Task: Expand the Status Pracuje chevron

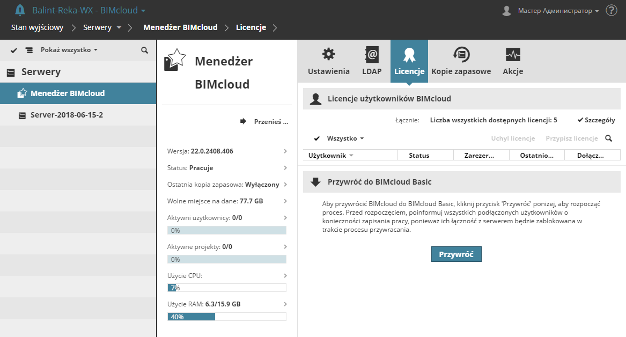Action: tap(285, 168)
